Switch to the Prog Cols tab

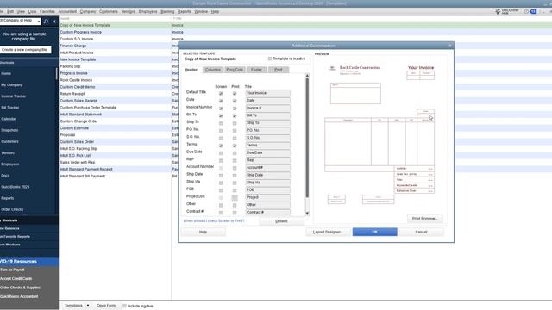235,70
